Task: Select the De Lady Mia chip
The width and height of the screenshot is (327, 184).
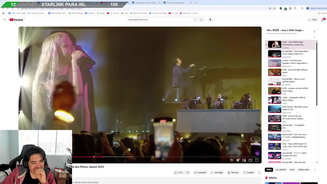Action: click(x=281, y=170)
